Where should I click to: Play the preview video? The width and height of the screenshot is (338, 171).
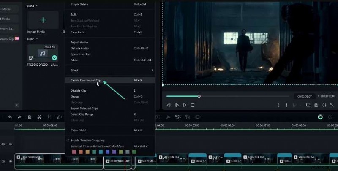185,105
